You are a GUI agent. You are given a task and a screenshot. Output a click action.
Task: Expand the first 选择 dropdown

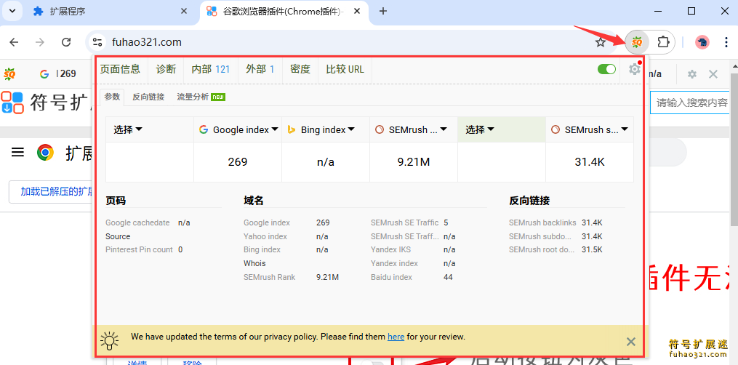point(128,130)
